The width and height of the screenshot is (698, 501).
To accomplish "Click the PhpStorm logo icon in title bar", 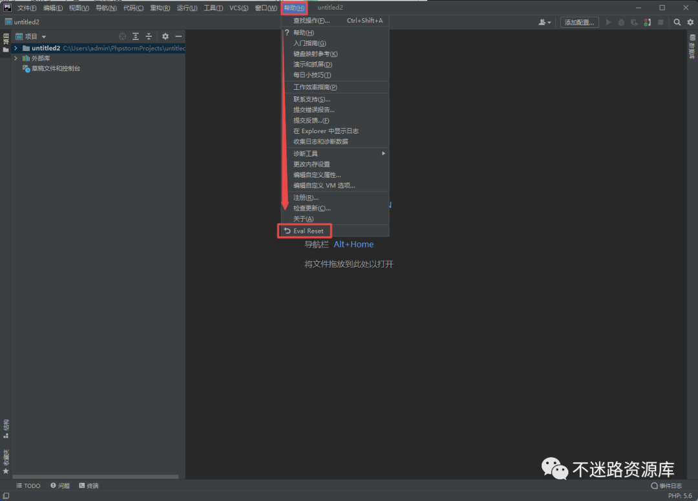I will (x=7, y=7).
